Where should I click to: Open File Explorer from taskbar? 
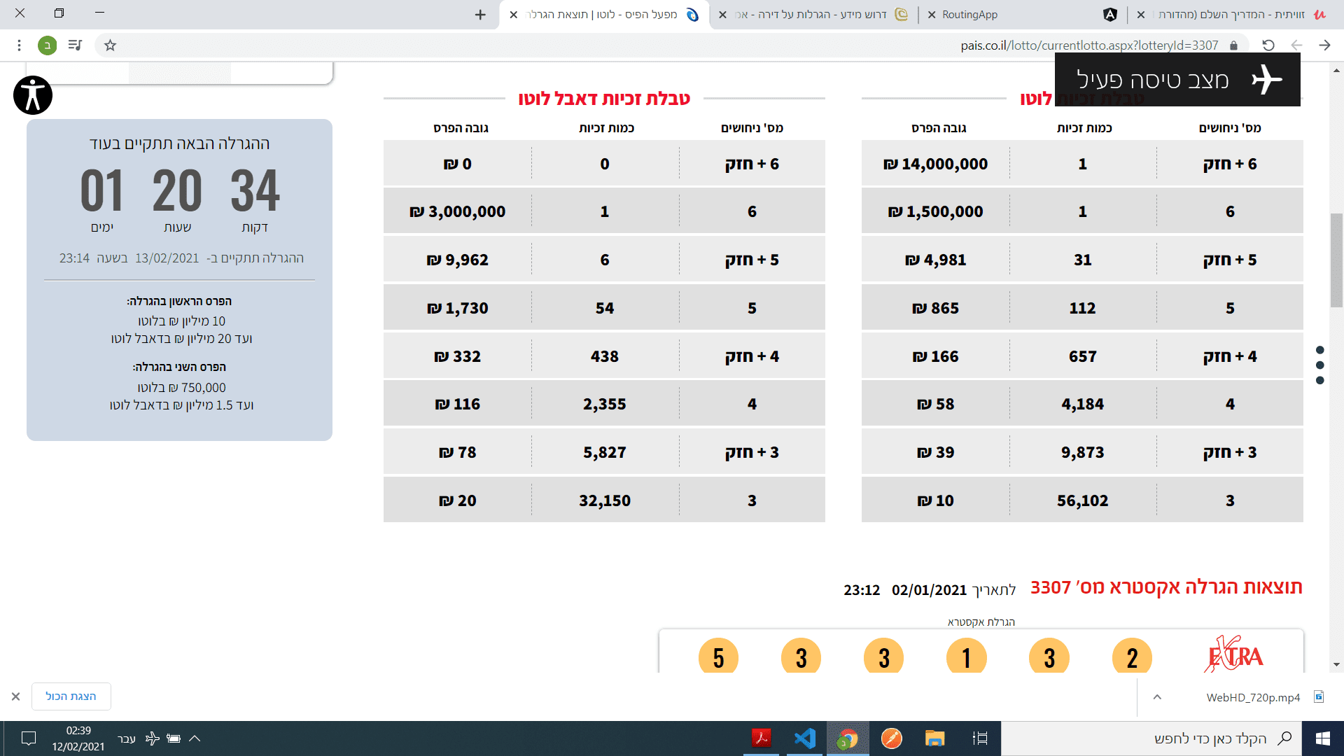(x=934, y=738)
